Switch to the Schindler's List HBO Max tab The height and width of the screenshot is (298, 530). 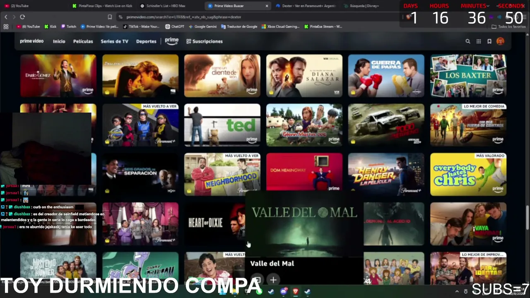click(168, 6)
